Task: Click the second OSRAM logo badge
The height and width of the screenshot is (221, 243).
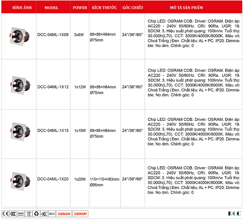Action: click(x=80, y=214)
